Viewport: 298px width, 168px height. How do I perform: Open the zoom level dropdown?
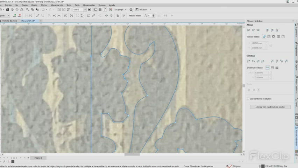[x=85, y=10]
